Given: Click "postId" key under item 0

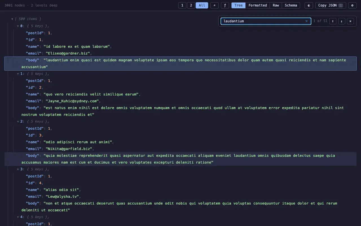Looking at the screenshot, I should [x=35, y=33].
